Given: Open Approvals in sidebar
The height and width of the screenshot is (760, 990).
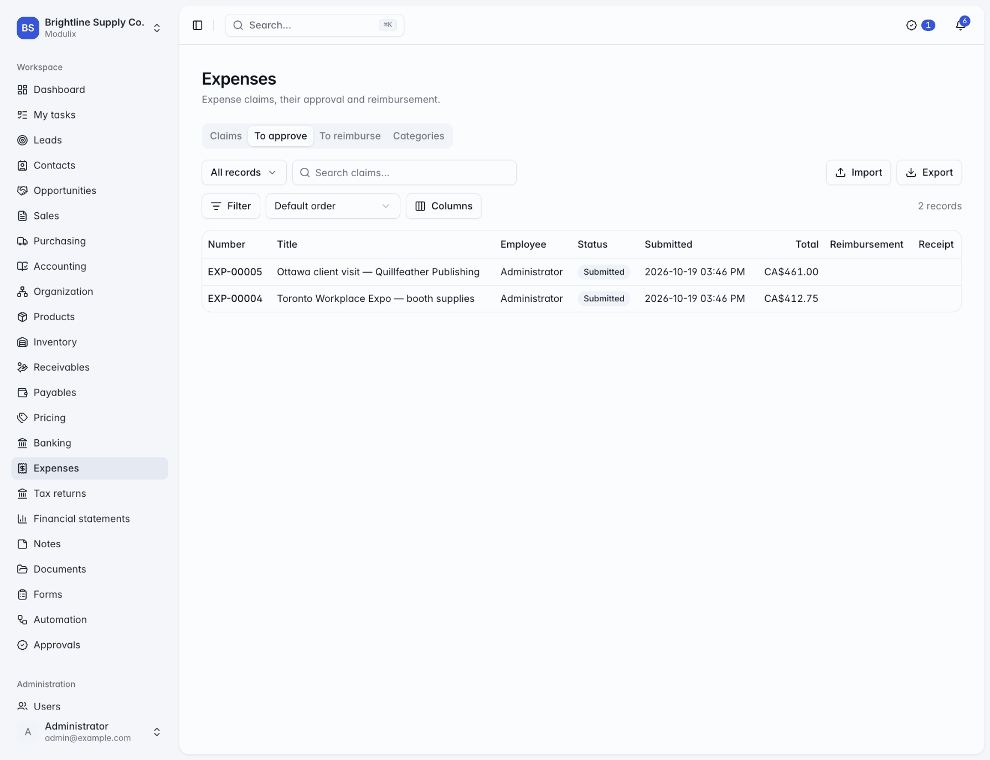Looking at the screenshot, I should pos(89,645).
